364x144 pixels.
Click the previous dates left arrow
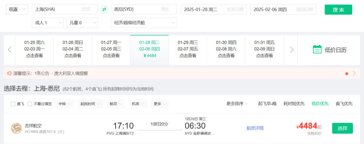[9, 50]
